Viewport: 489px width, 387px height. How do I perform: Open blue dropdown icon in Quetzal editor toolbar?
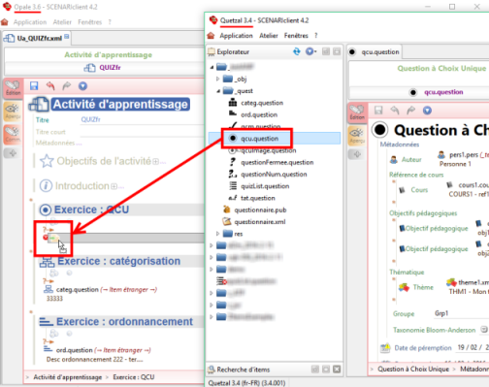click(x=427, y=111)
